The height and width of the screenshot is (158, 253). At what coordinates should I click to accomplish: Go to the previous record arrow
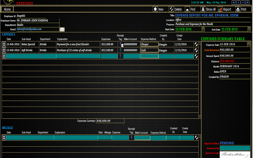[238, 3]
